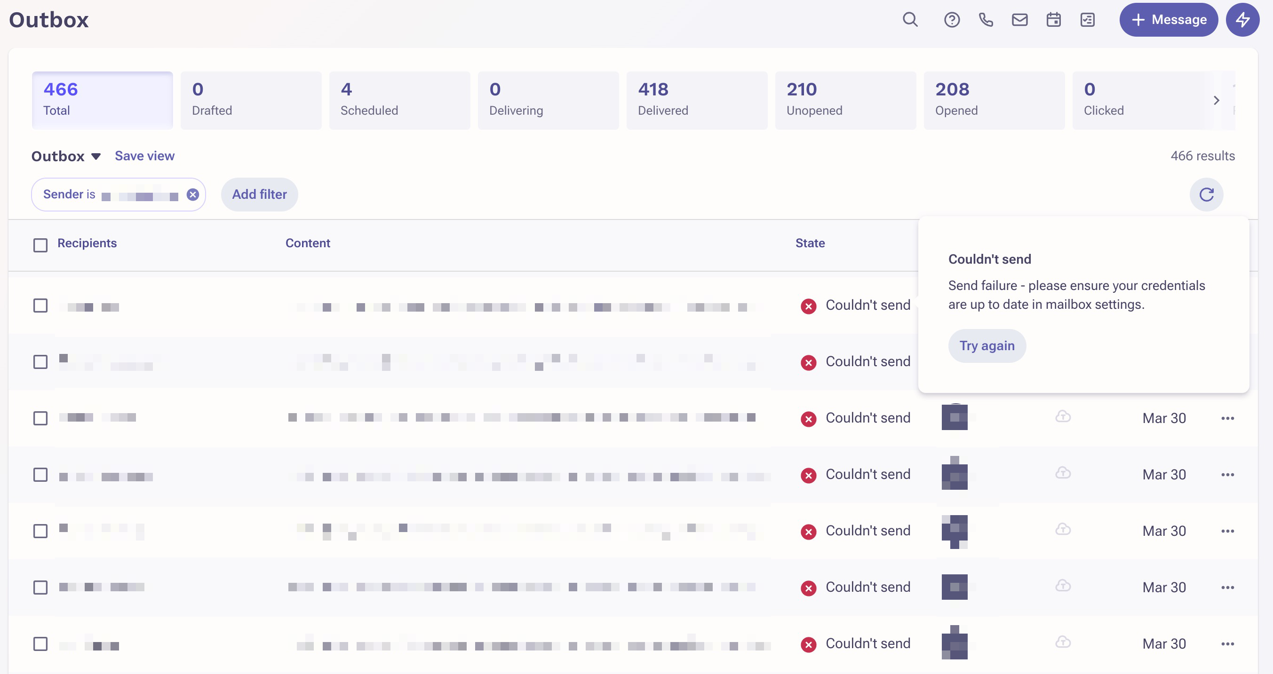Check the last visible row checkbox
Screen dimensions: 1273x674
tap(40, 644)
